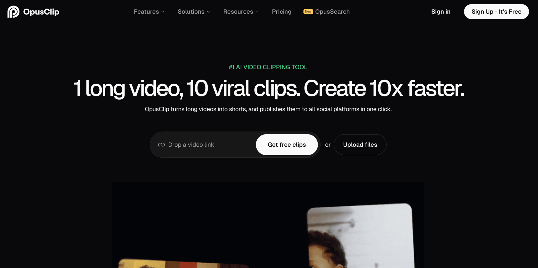Viewport: 538px width, 268px height.
Task: Click the 'or' text between buttons
Action: 328,145
